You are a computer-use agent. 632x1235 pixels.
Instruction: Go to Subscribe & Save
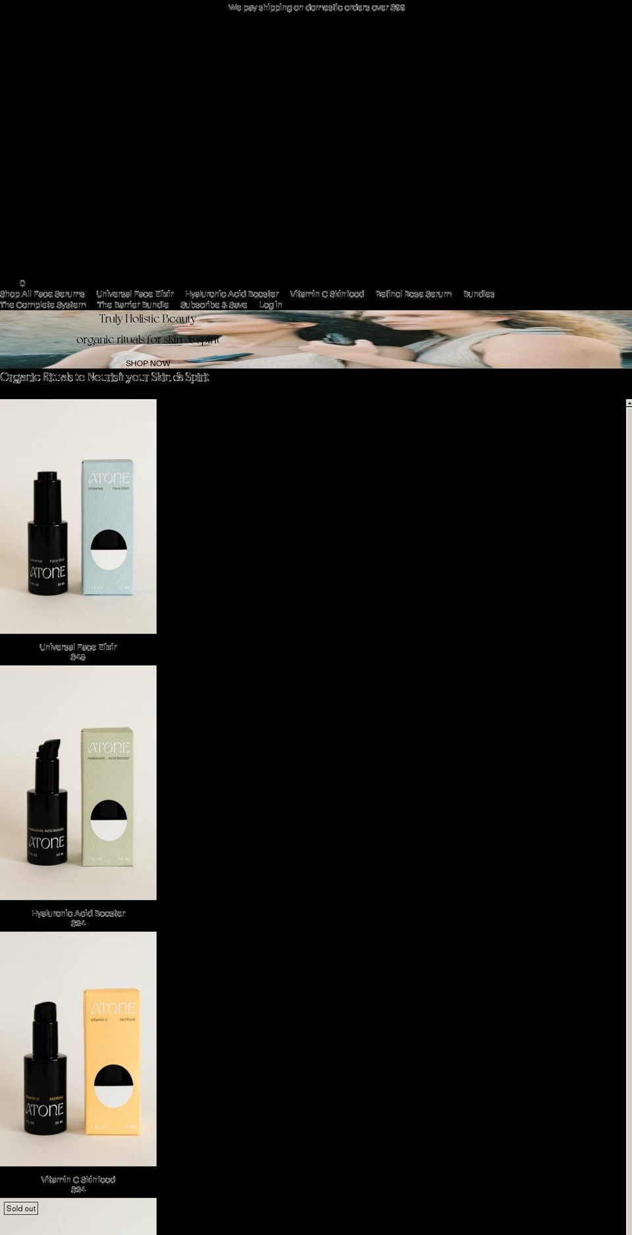(x=214, y=304)
